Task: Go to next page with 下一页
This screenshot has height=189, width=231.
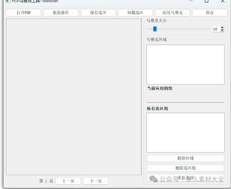Action: pos(95,181)
